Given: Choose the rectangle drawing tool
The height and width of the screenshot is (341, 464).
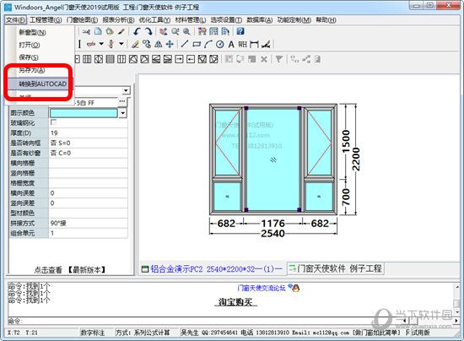Looking at the screenshot, I should 197,45.
